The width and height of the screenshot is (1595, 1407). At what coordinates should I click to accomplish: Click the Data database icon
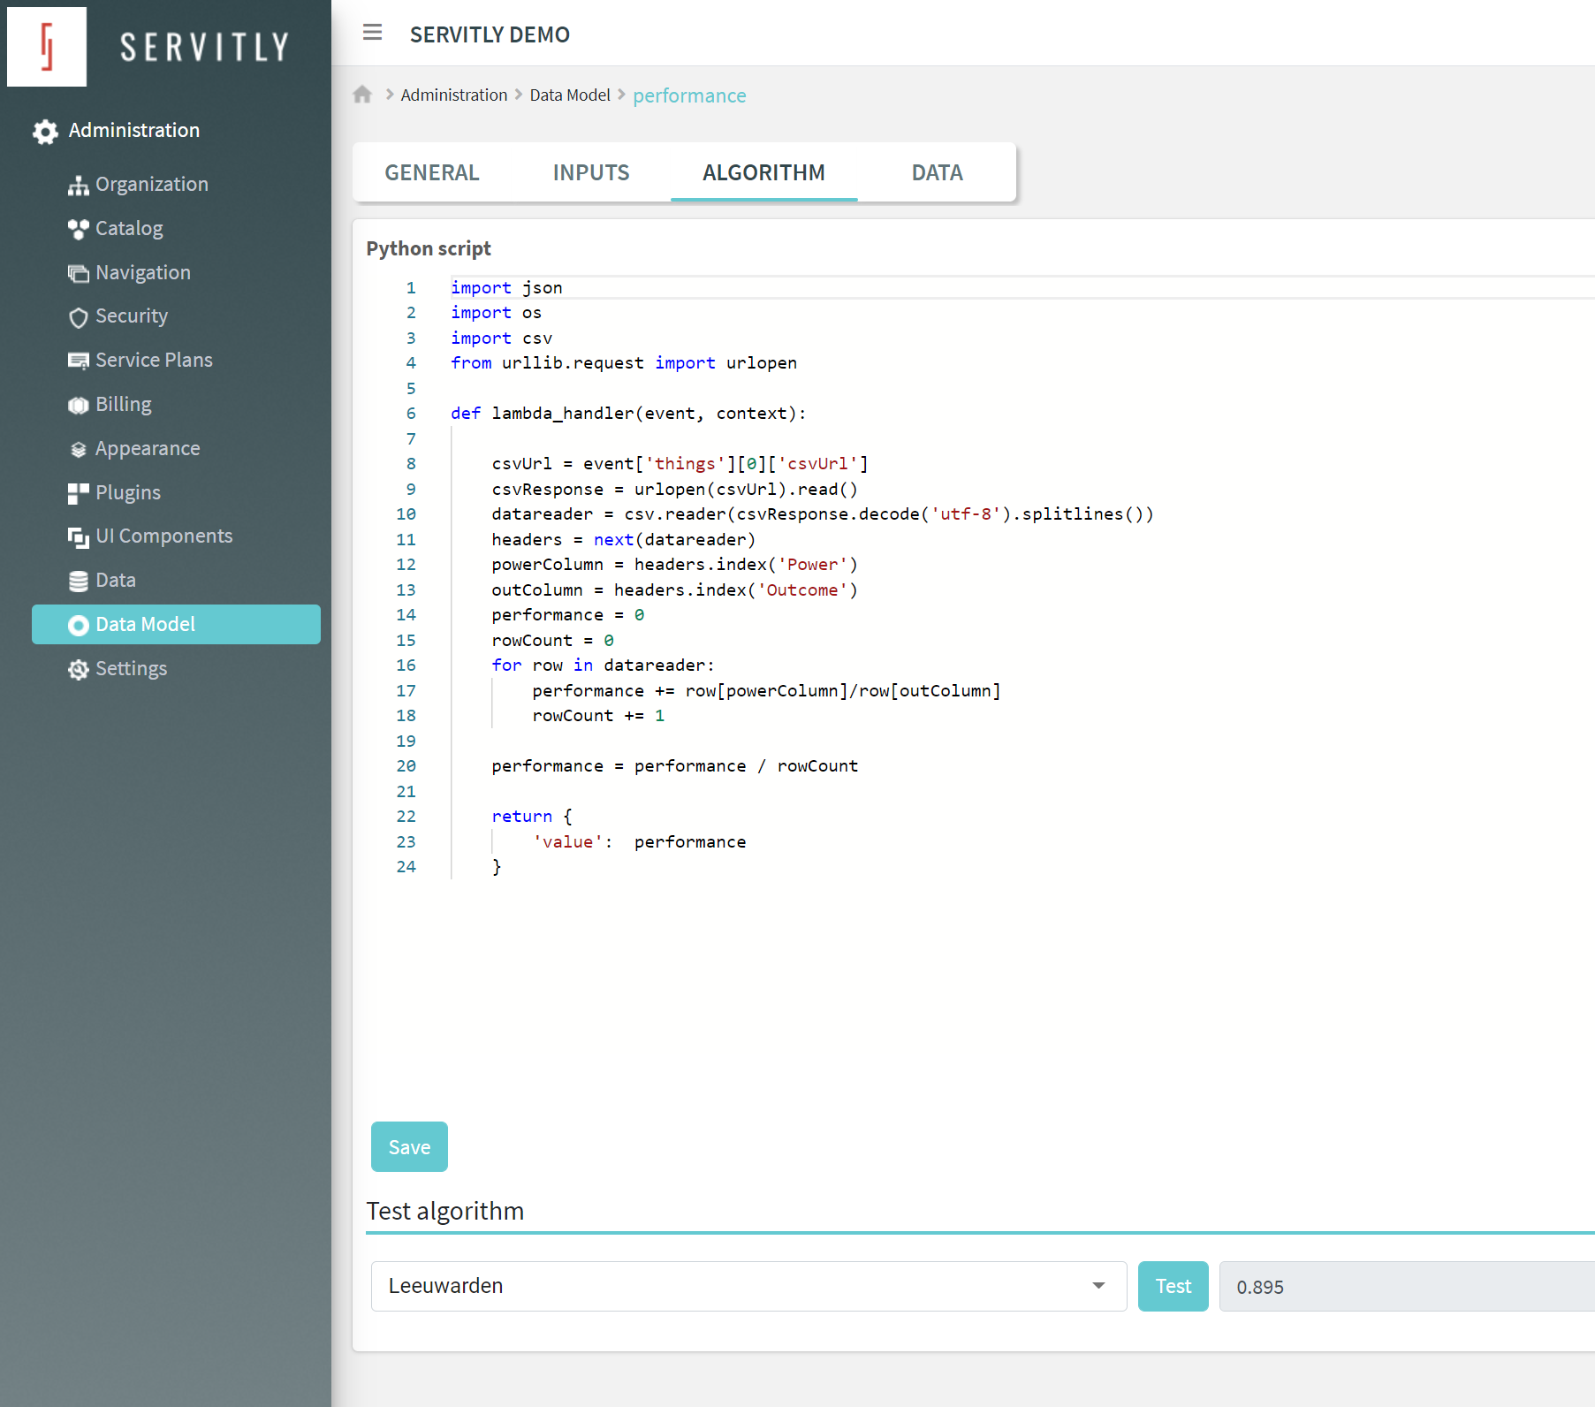coord(79,581)
